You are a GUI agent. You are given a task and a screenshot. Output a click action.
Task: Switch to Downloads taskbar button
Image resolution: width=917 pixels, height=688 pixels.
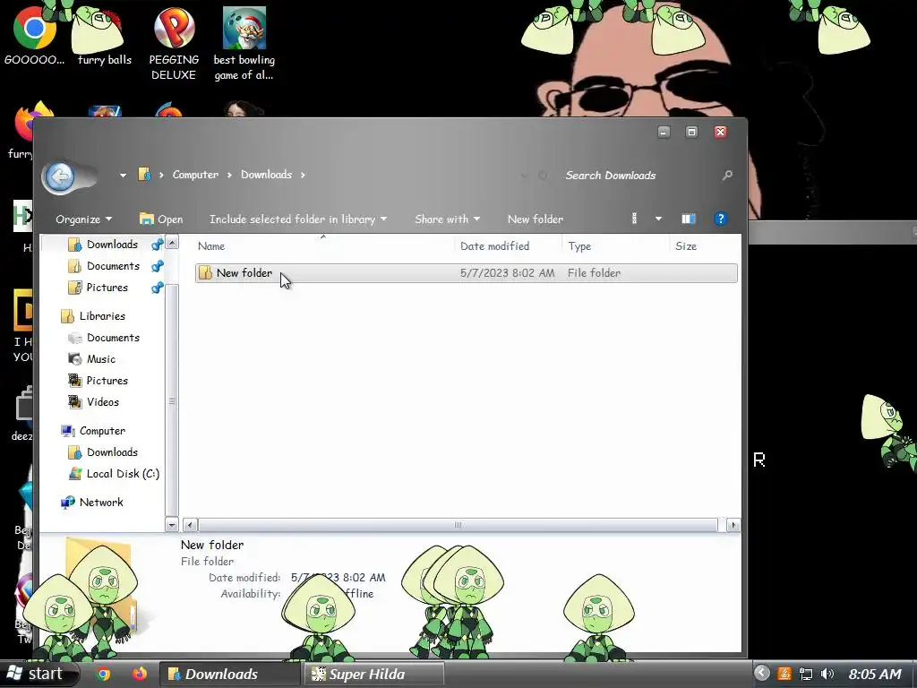click(x=229, y=674)
